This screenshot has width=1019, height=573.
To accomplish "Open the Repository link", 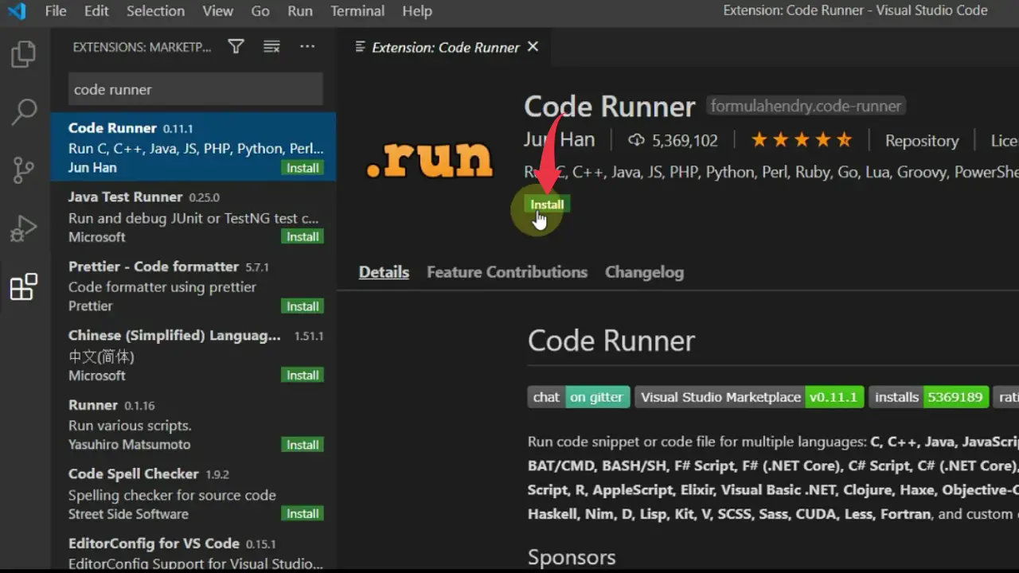I will pyautogui.click(x=922, y=141).
